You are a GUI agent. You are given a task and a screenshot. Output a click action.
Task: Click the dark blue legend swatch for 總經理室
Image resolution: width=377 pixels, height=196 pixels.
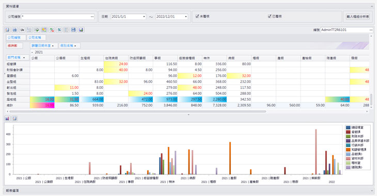(348, 127)
